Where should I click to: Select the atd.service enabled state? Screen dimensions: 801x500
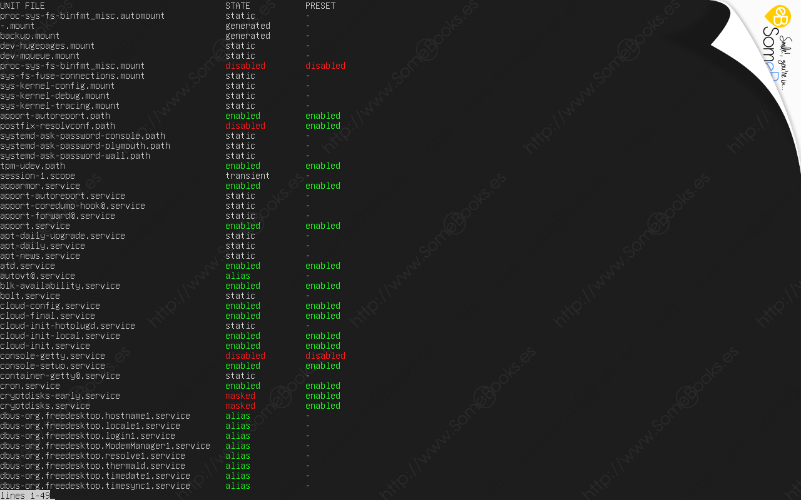pos(243,266)
